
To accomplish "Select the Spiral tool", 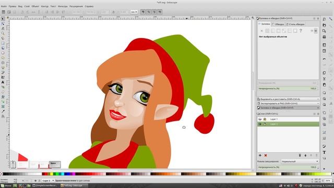I will (3, 63).
